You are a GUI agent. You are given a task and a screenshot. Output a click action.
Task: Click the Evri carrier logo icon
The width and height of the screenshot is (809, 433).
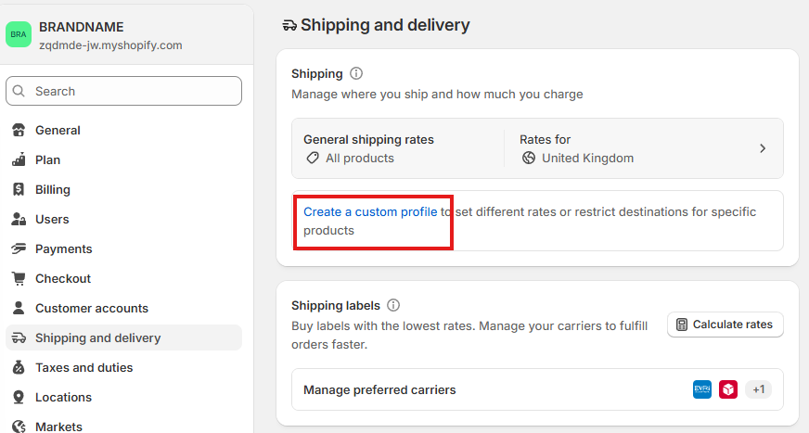[702, 389]
